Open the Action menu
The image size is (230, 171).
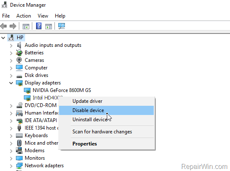[x=23, y=16]
